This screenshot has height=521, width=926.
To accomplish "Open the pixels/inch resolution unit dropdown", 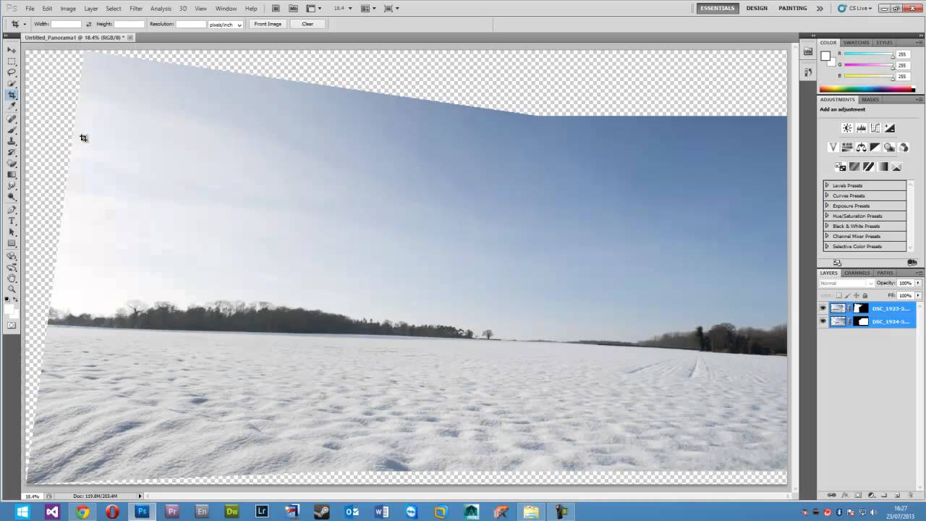I will tap(226, 24).
